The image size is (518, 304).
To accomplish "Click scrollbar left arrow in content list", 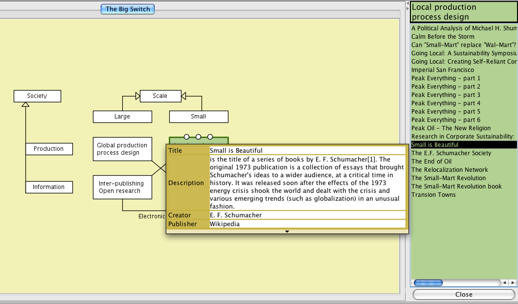I will (x=505, y=283).
